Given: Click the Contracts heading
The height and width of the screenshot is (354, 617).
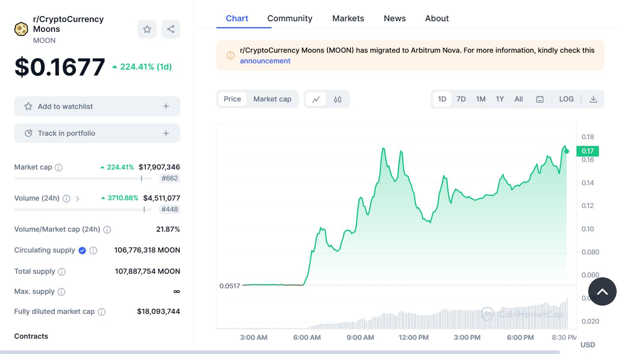Looking at the screenshot, I should tap(31, 336).
